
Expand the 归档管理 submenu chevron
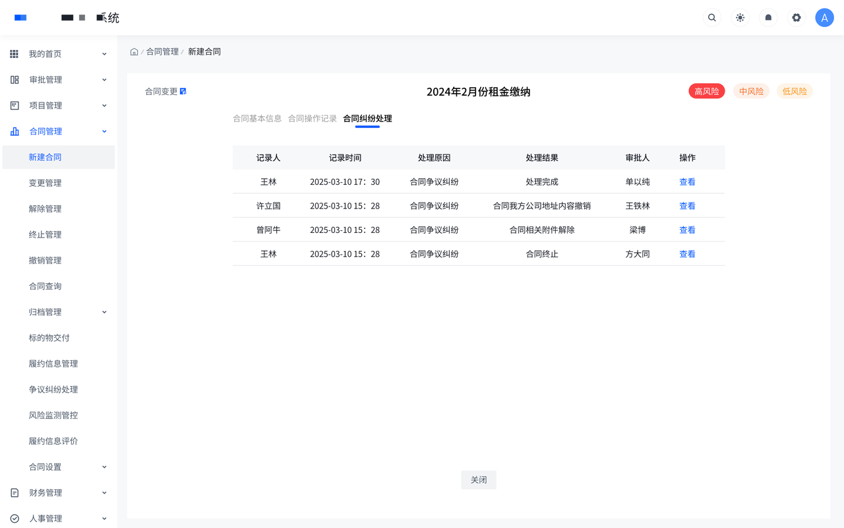click(104, 312)
